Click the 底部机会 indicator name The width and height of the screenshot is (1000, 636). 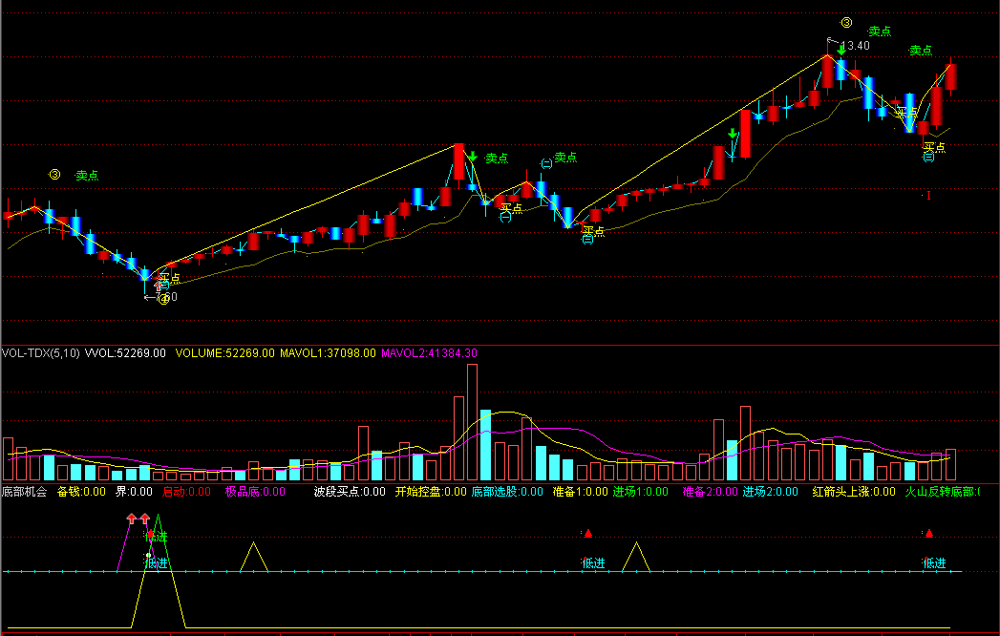(24, 492)
